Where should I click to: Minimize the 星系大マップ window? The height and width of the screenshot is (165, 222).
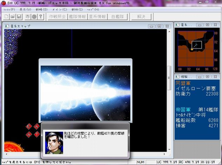[152, 26]
